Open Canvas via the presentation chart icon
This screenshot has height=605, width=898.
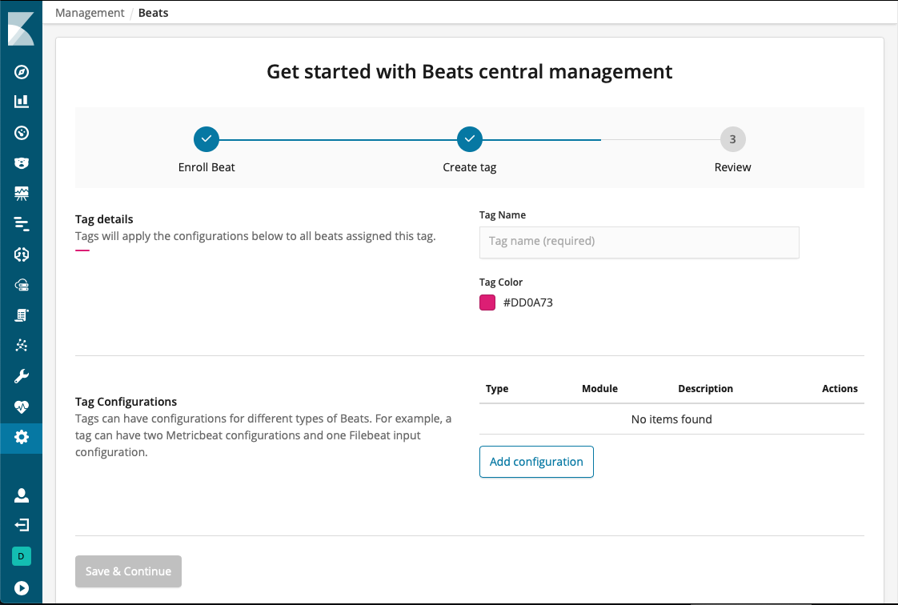coord(21,194)
